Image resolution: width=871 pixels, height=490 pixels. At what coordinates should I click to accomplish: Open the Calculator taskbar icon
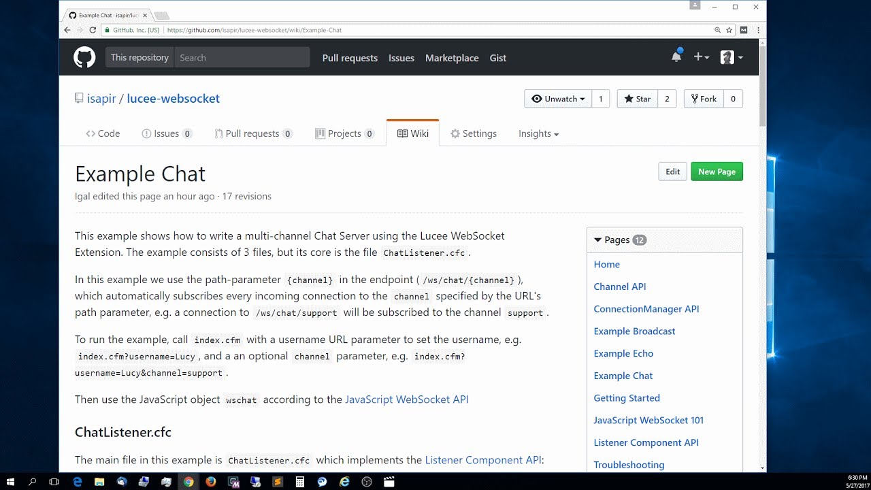tap(299, 482)
